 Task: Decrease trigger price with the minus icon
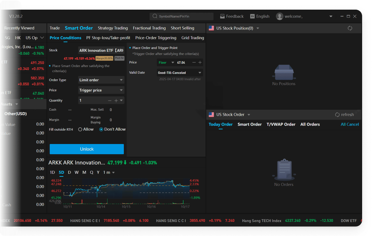click(x=194, y=62)
